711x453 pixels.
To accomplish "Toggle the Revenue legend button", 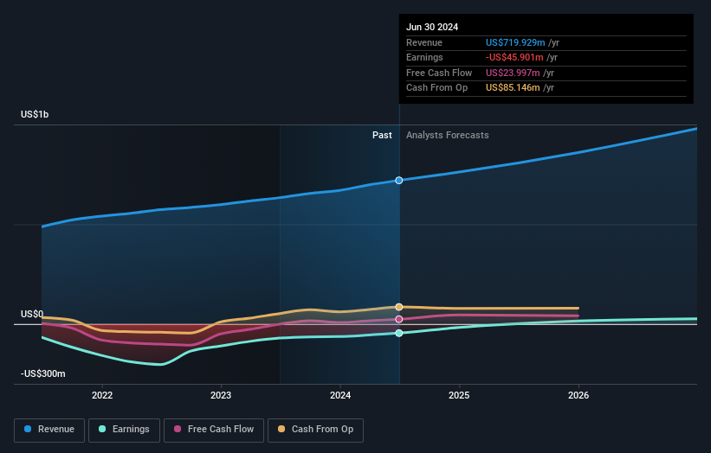I will [49, 430].
